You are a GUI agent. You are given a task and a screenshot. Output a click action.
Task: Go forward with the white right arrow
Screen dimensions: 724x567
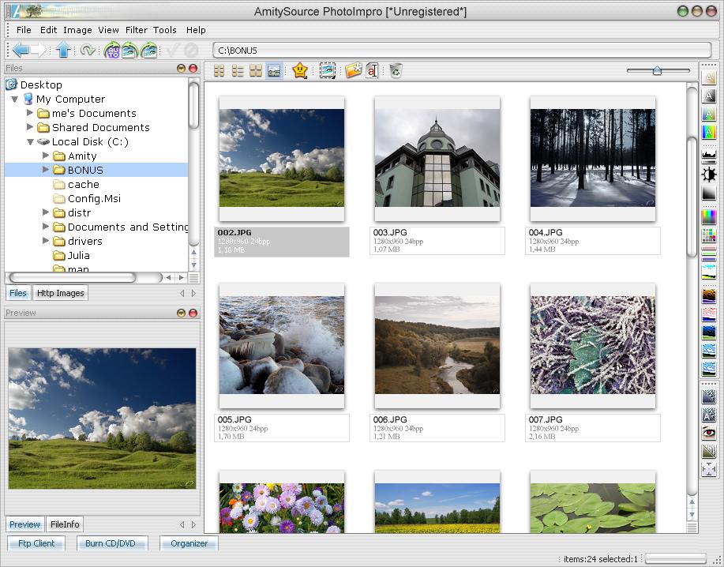tap(39, 50)
